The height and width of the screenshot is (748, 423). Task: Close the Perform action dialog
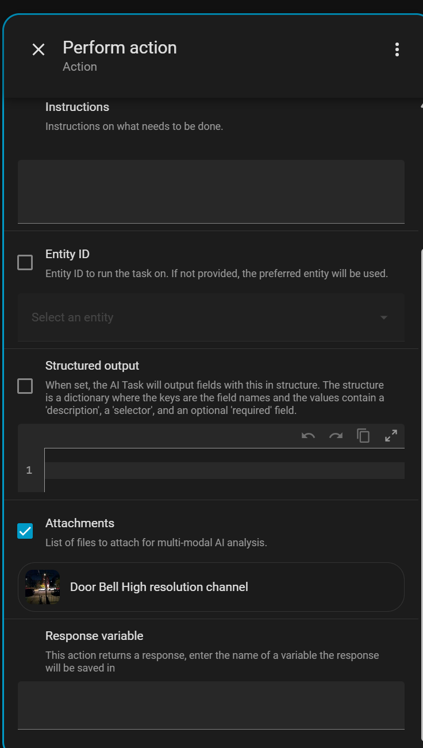click(x=39, y=49)
